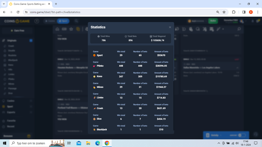
Task: Open the Chrome three-dot menu
Action: pyautogui.click(x=257, y=12)
